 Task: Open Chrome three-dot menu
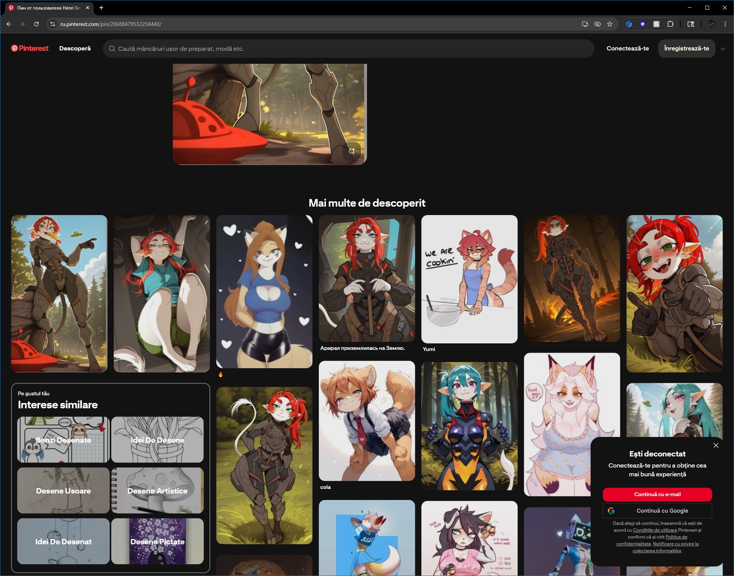tap(725, 24)
